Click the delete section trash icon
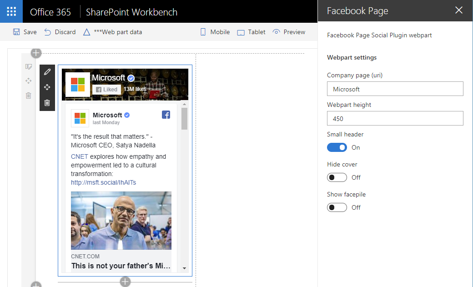 pyautogui.click(x=28, y=96)
